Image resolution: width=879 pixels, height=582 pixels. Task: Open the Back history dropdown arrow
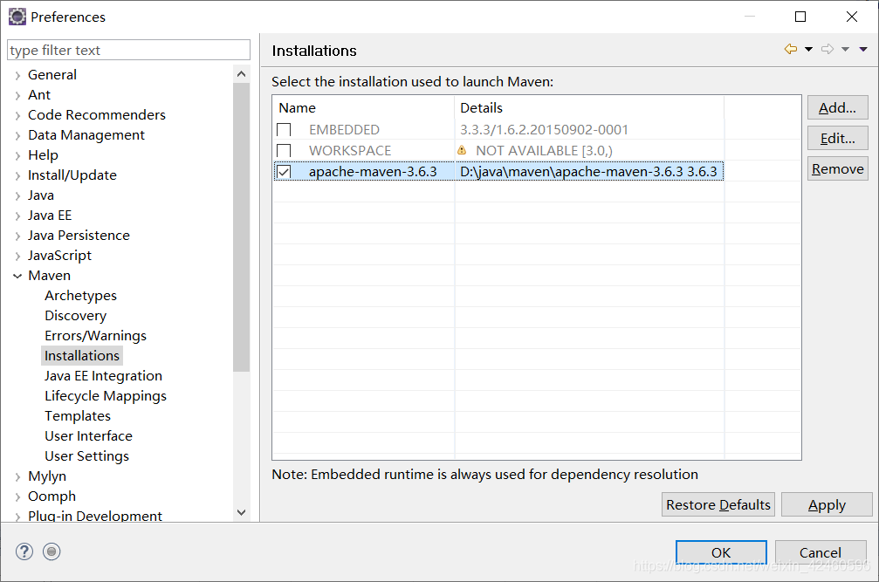[808, 50]
